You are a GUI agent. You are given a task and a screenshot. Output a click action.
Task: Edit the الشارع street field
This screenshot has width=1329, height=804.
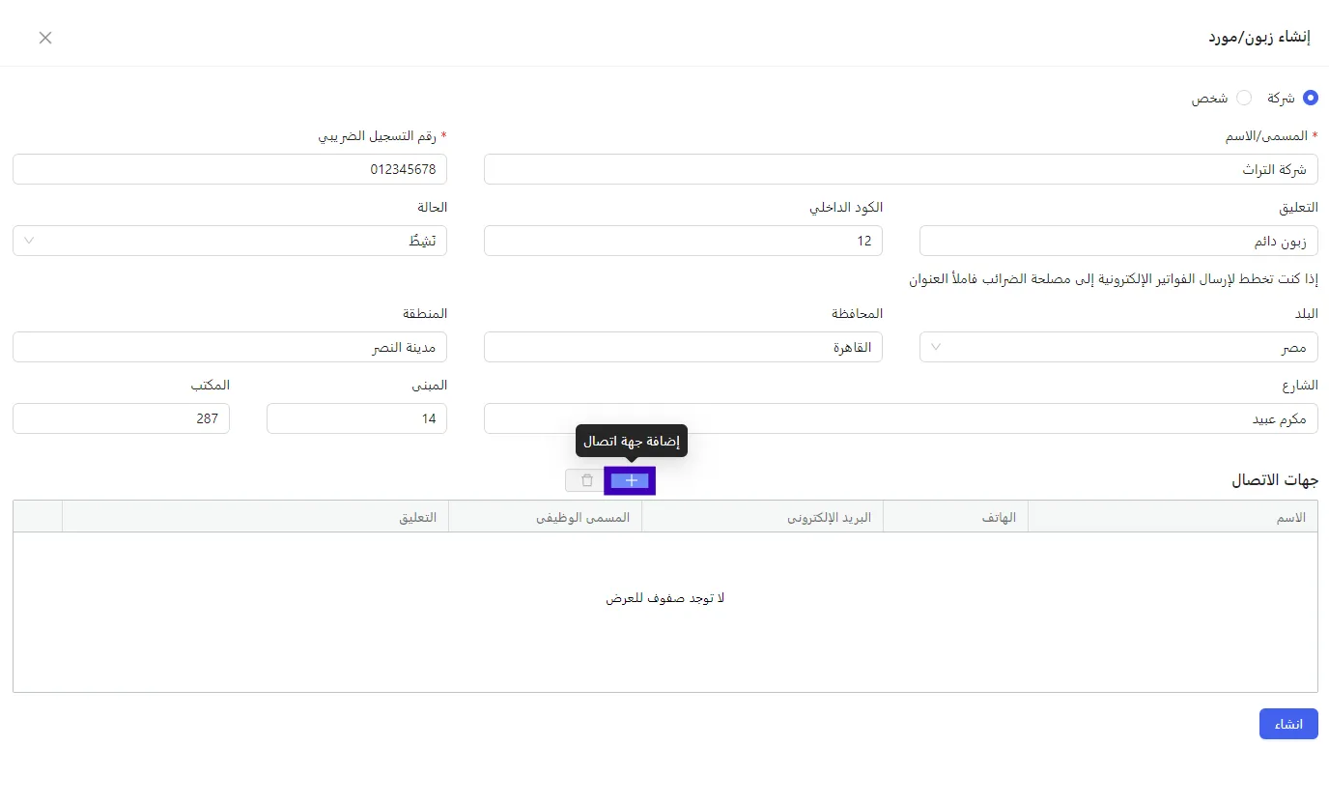(x=900, y=418)
